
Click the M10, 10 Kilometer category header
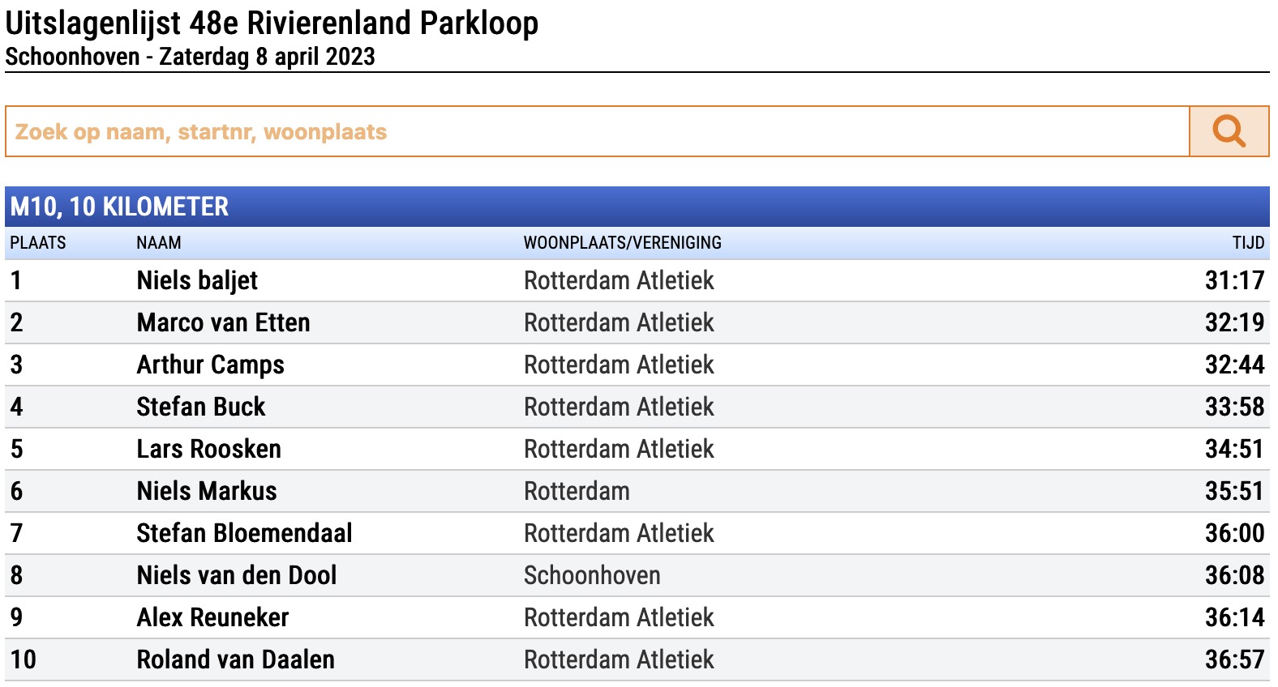point(119,207)
